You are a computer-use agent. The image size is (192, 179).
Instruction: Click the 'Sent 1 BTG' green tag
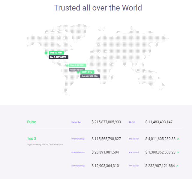tap(87, 72)
